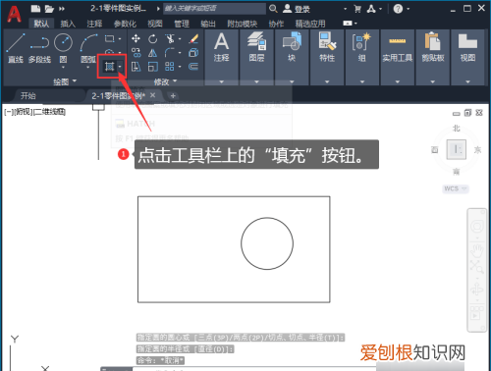This screenshot has height=371, width=491.
Task: Expand the Circle tool dropdown arrow
Action: click(x=63, y=68)
